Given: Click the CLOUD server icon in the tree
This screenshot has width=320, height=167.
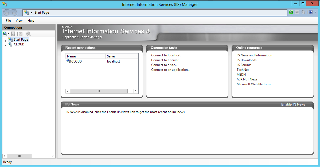Looking at the screenshot, I should point(10,44).
